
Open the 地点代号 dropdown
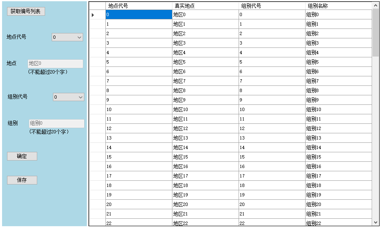[67, 38]
